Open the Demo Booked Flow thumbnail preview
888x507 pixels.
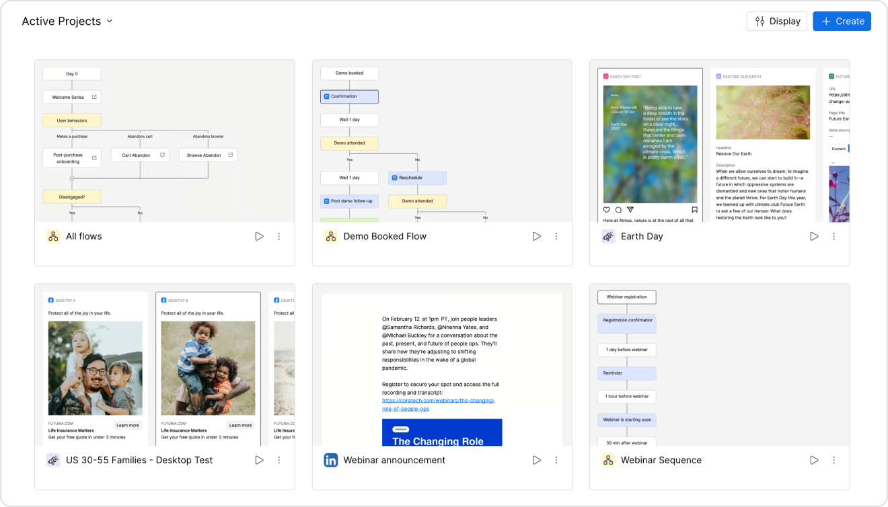coord(442,141)
